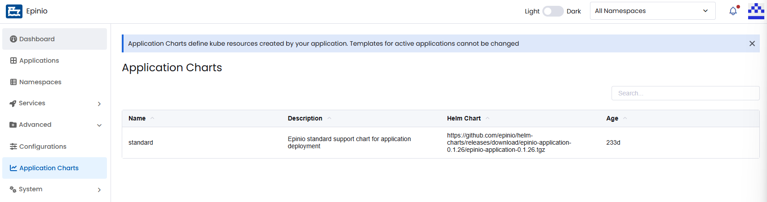Focus the Search input field
This screenshot has height=202, width=767.
pos(685,93)
